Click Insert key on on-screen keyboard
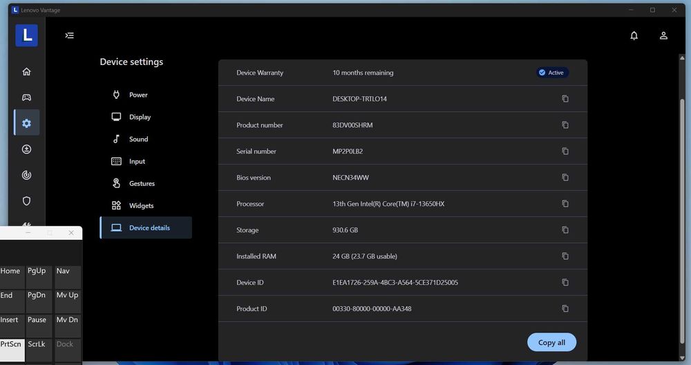691x365 pixels. point(12,326)
